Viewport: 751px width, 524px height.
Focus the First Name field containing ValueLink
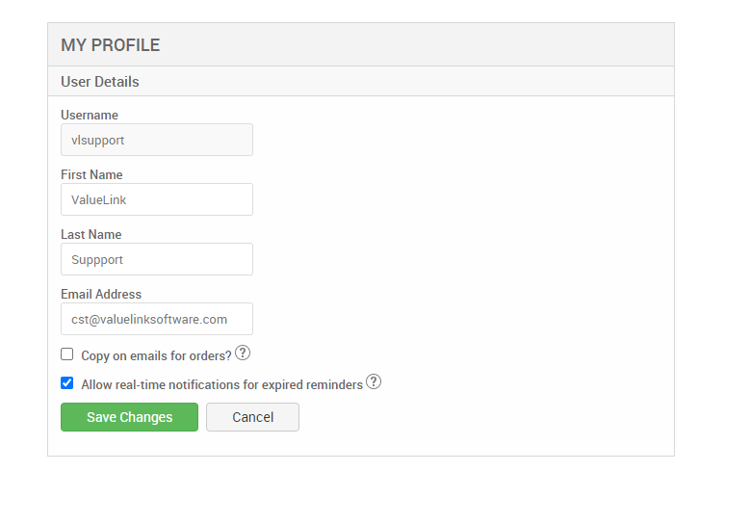(157, 199)
